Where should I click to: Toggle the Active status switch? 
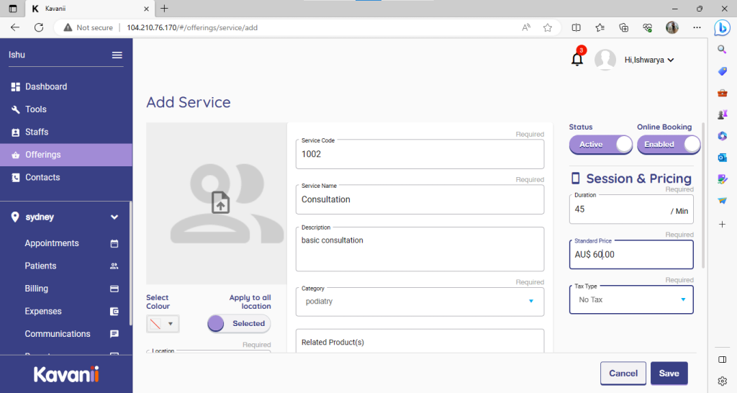tap(601, 145)
